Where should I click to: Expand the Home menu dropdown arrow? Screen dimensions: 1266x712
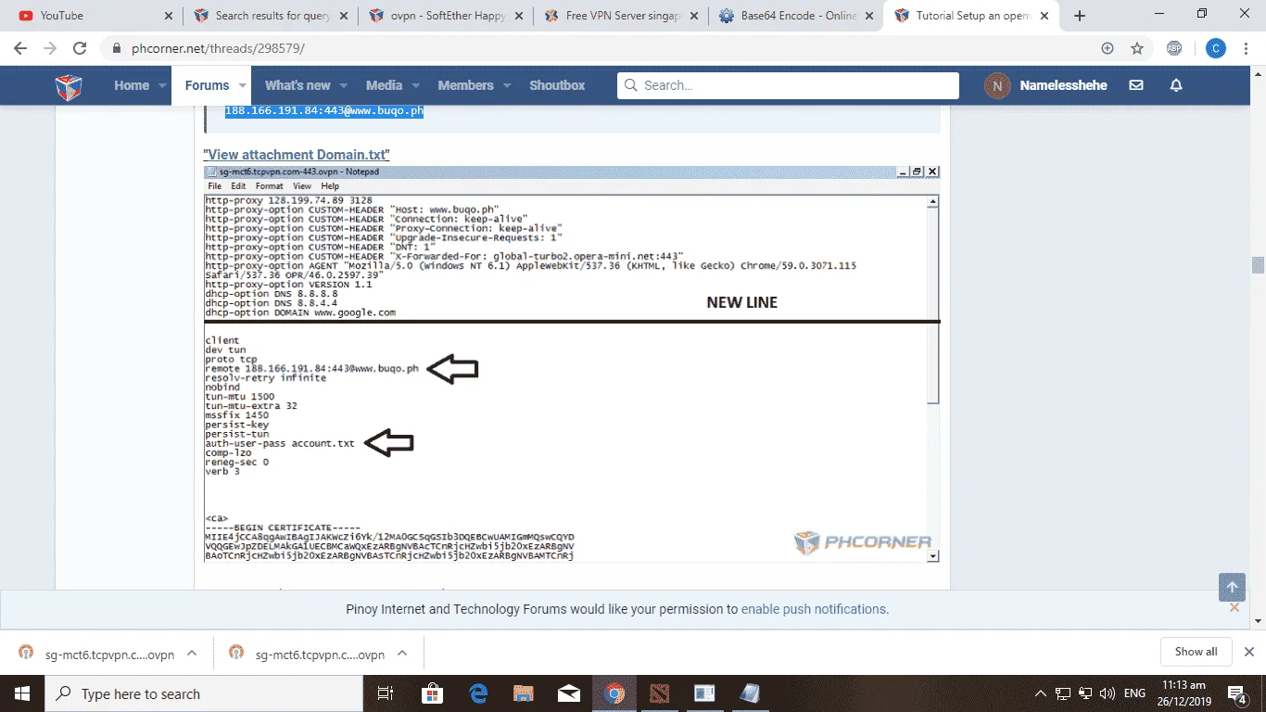tap(163, 85)
